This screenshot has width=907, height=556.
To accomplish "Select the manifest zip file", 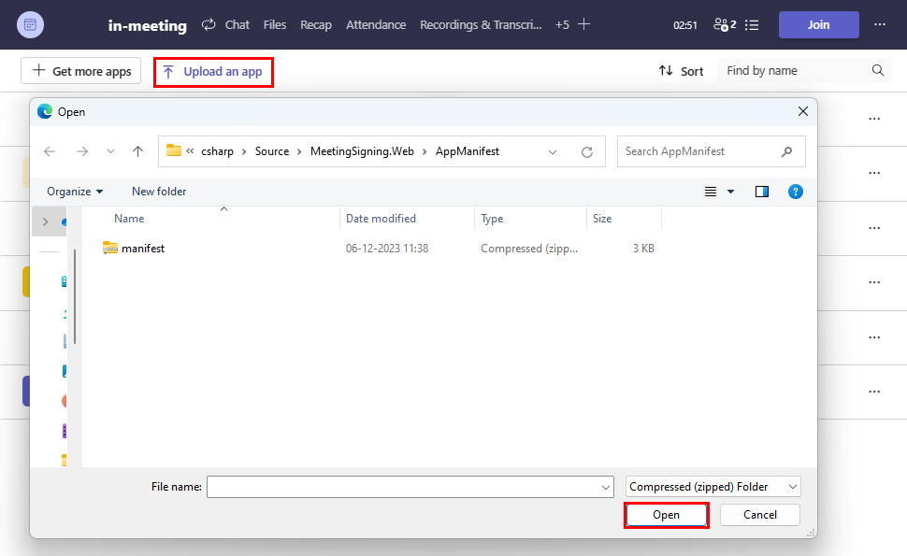I will click(x=143, y=249).
